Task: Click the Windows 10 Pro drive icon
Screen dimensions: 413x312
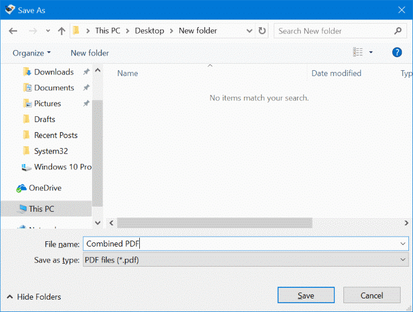Action: pyautogui.click(x=27, y=167)
